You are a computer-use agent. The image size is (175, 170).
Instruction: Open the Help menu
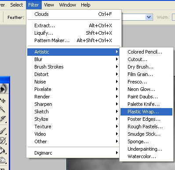pos(86,5)
